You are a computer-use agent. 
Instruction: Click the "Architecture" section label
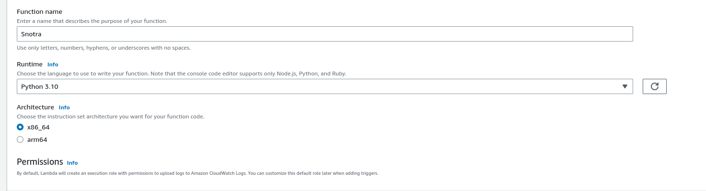point(35,107)
